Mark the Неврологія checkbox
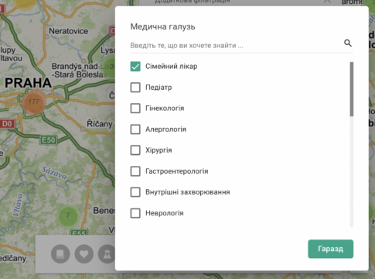The image size is (375, 279). pyautogui.click(x=135, y=213)
